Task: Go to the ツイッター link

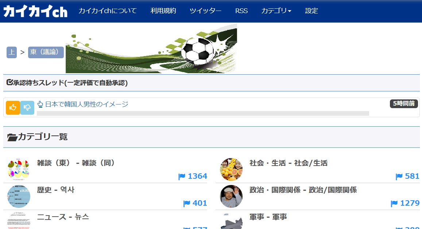Action: [x=205, y=11]
